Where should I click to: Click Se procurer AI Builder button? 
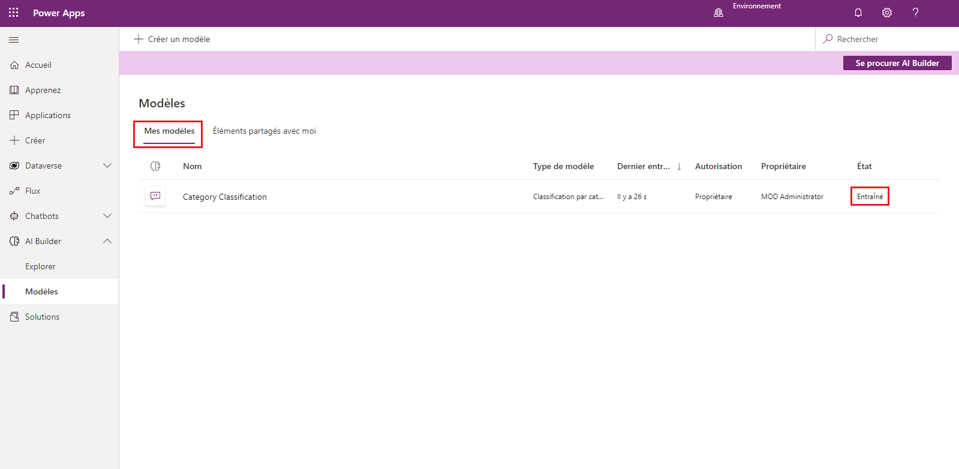897,63
